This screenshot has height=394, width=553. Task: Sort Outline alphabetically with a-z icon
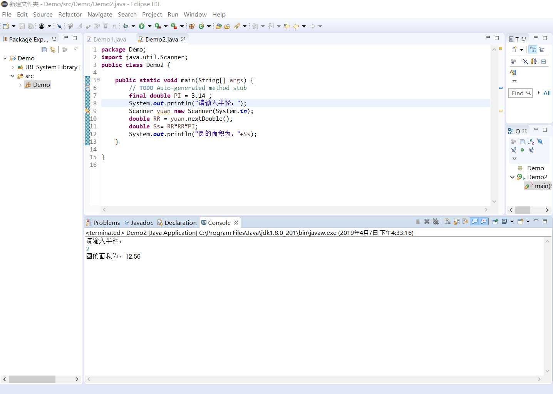(x=531, y=141)
